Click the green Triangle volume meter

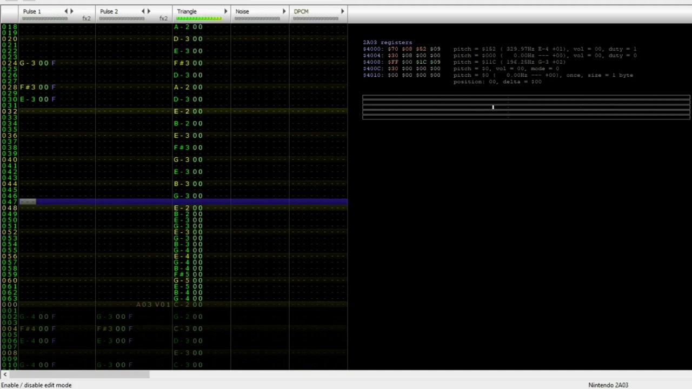pos(198,19)
